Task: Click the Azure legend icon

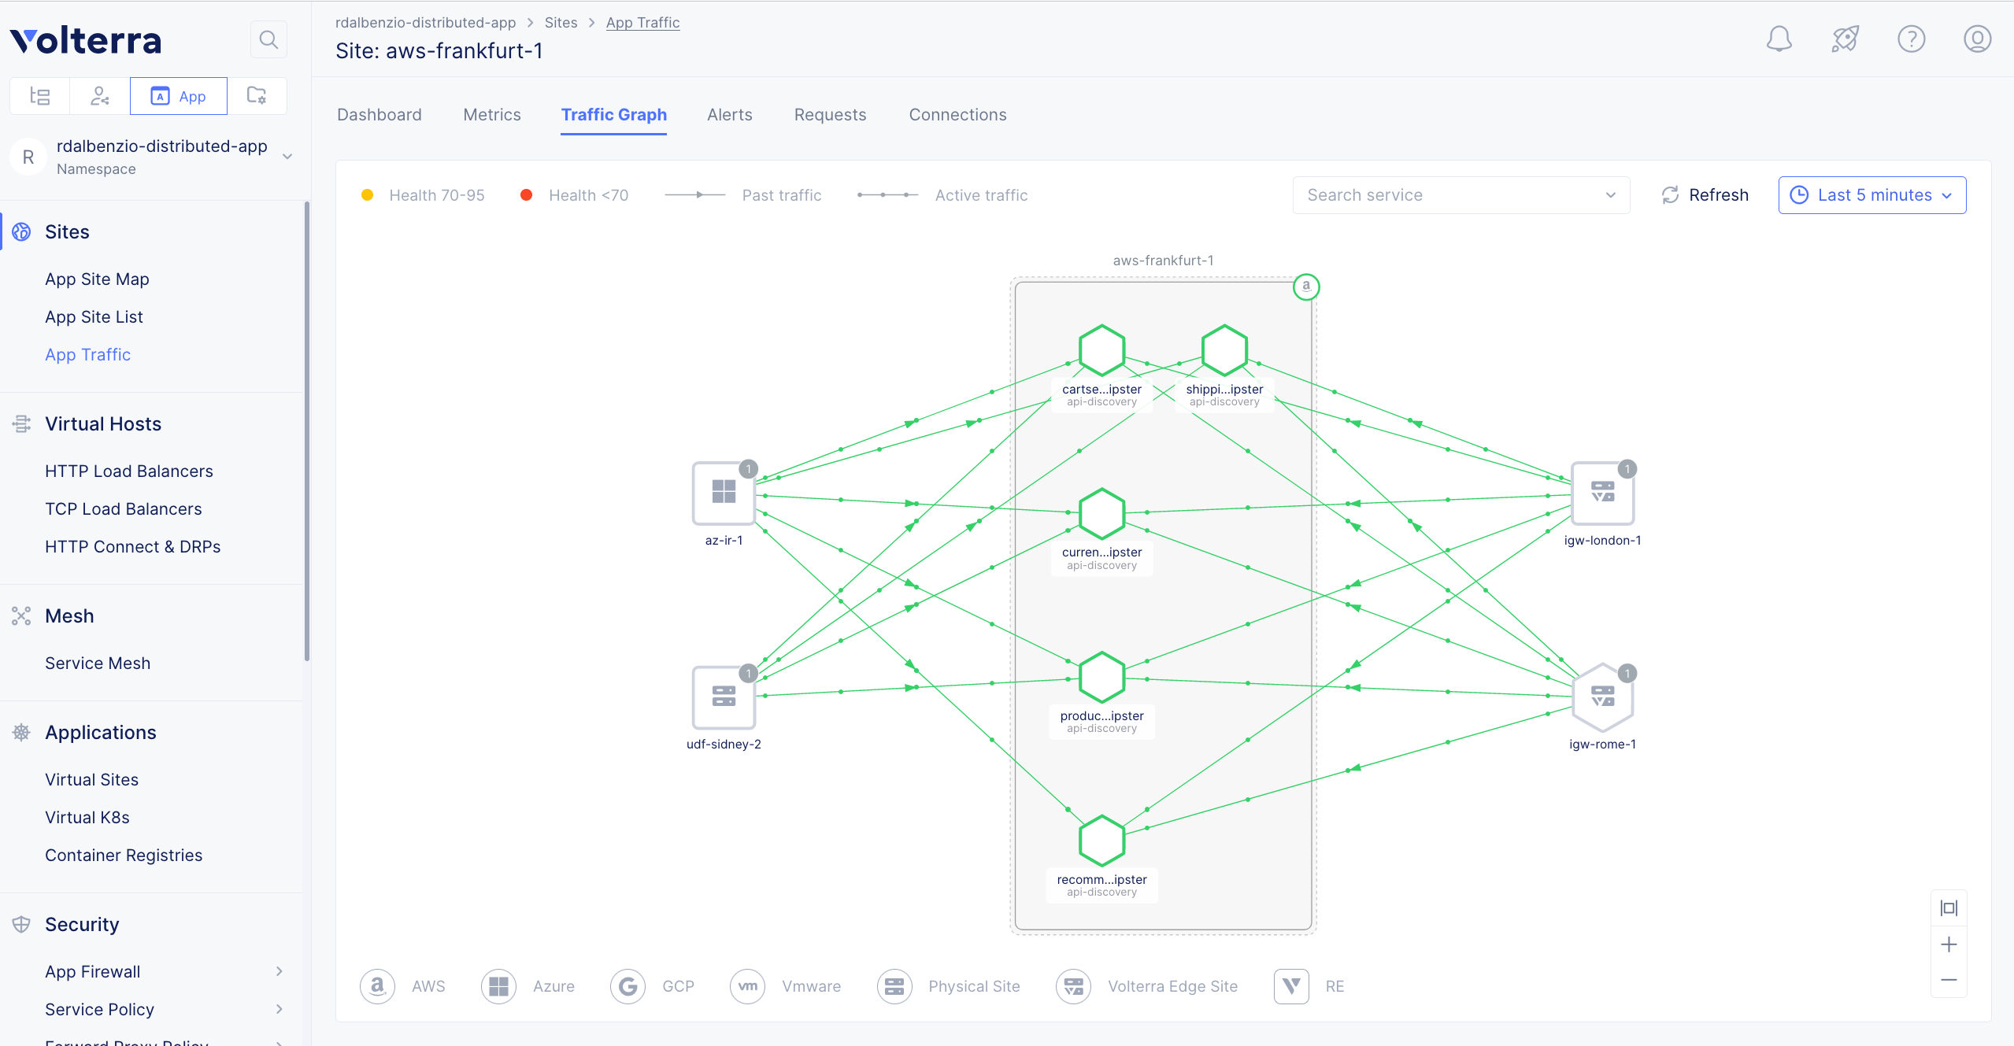Action: pyautogui.click(x=498, y=986)
